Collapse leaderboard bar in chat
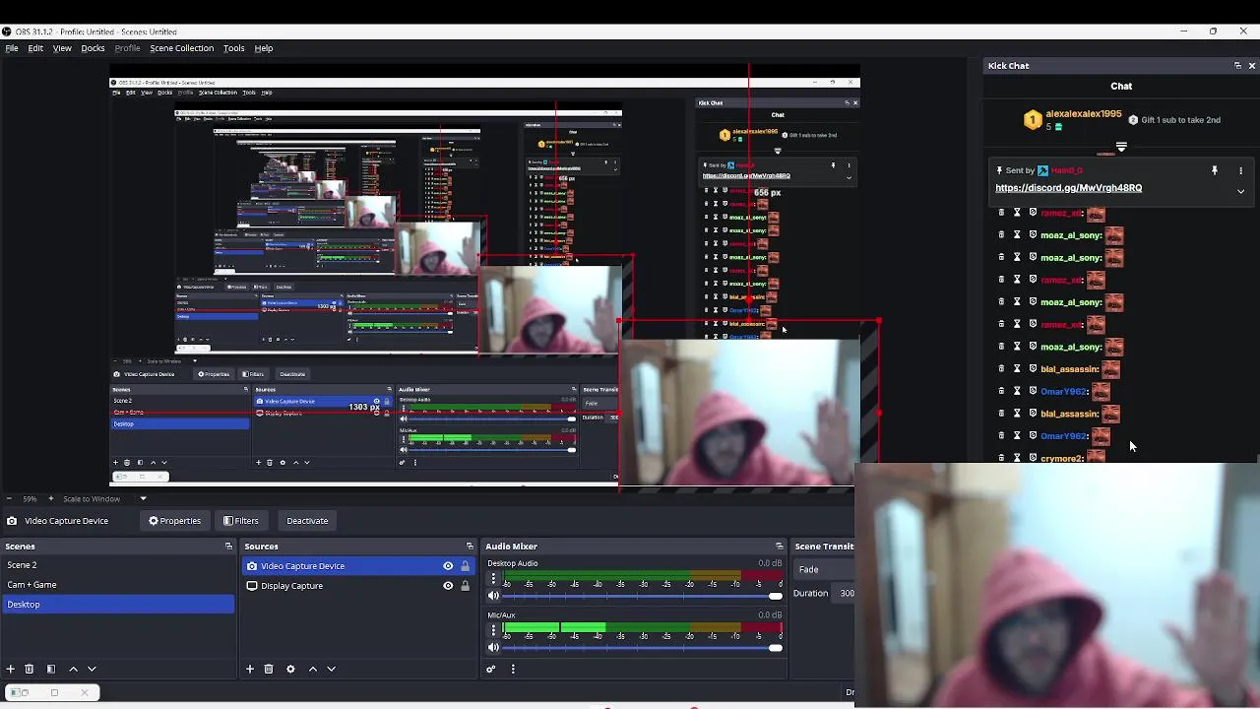 [1121, 147]
